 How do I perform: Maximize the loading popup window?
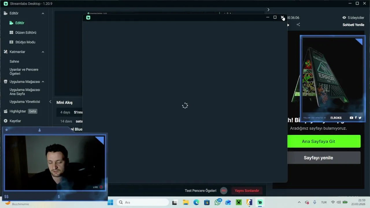point(275,17)
